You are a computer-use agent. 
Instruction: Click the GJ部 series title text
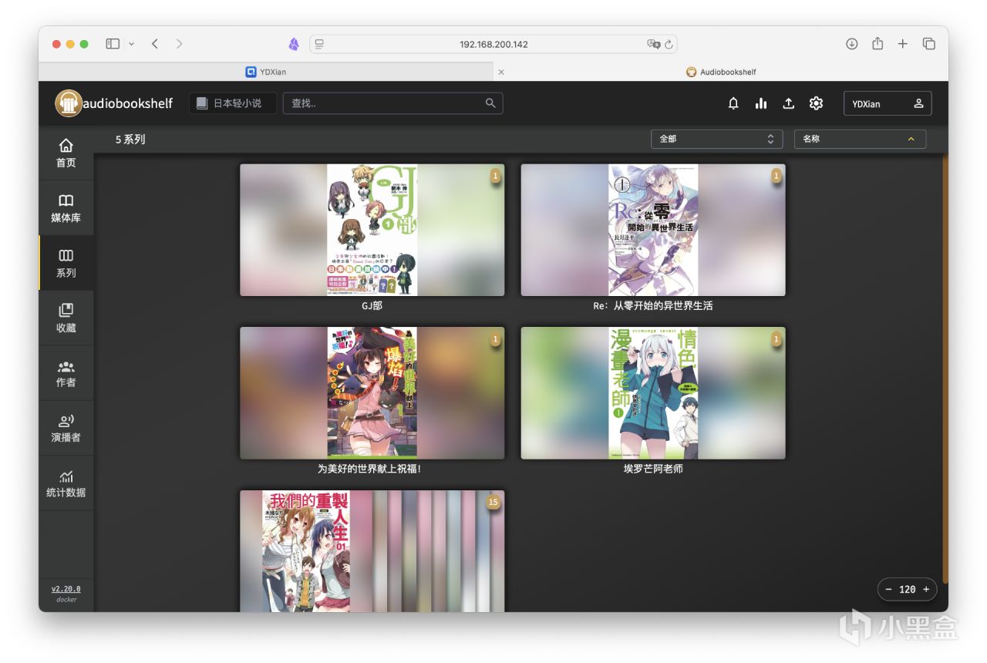(x=372, y=306)
